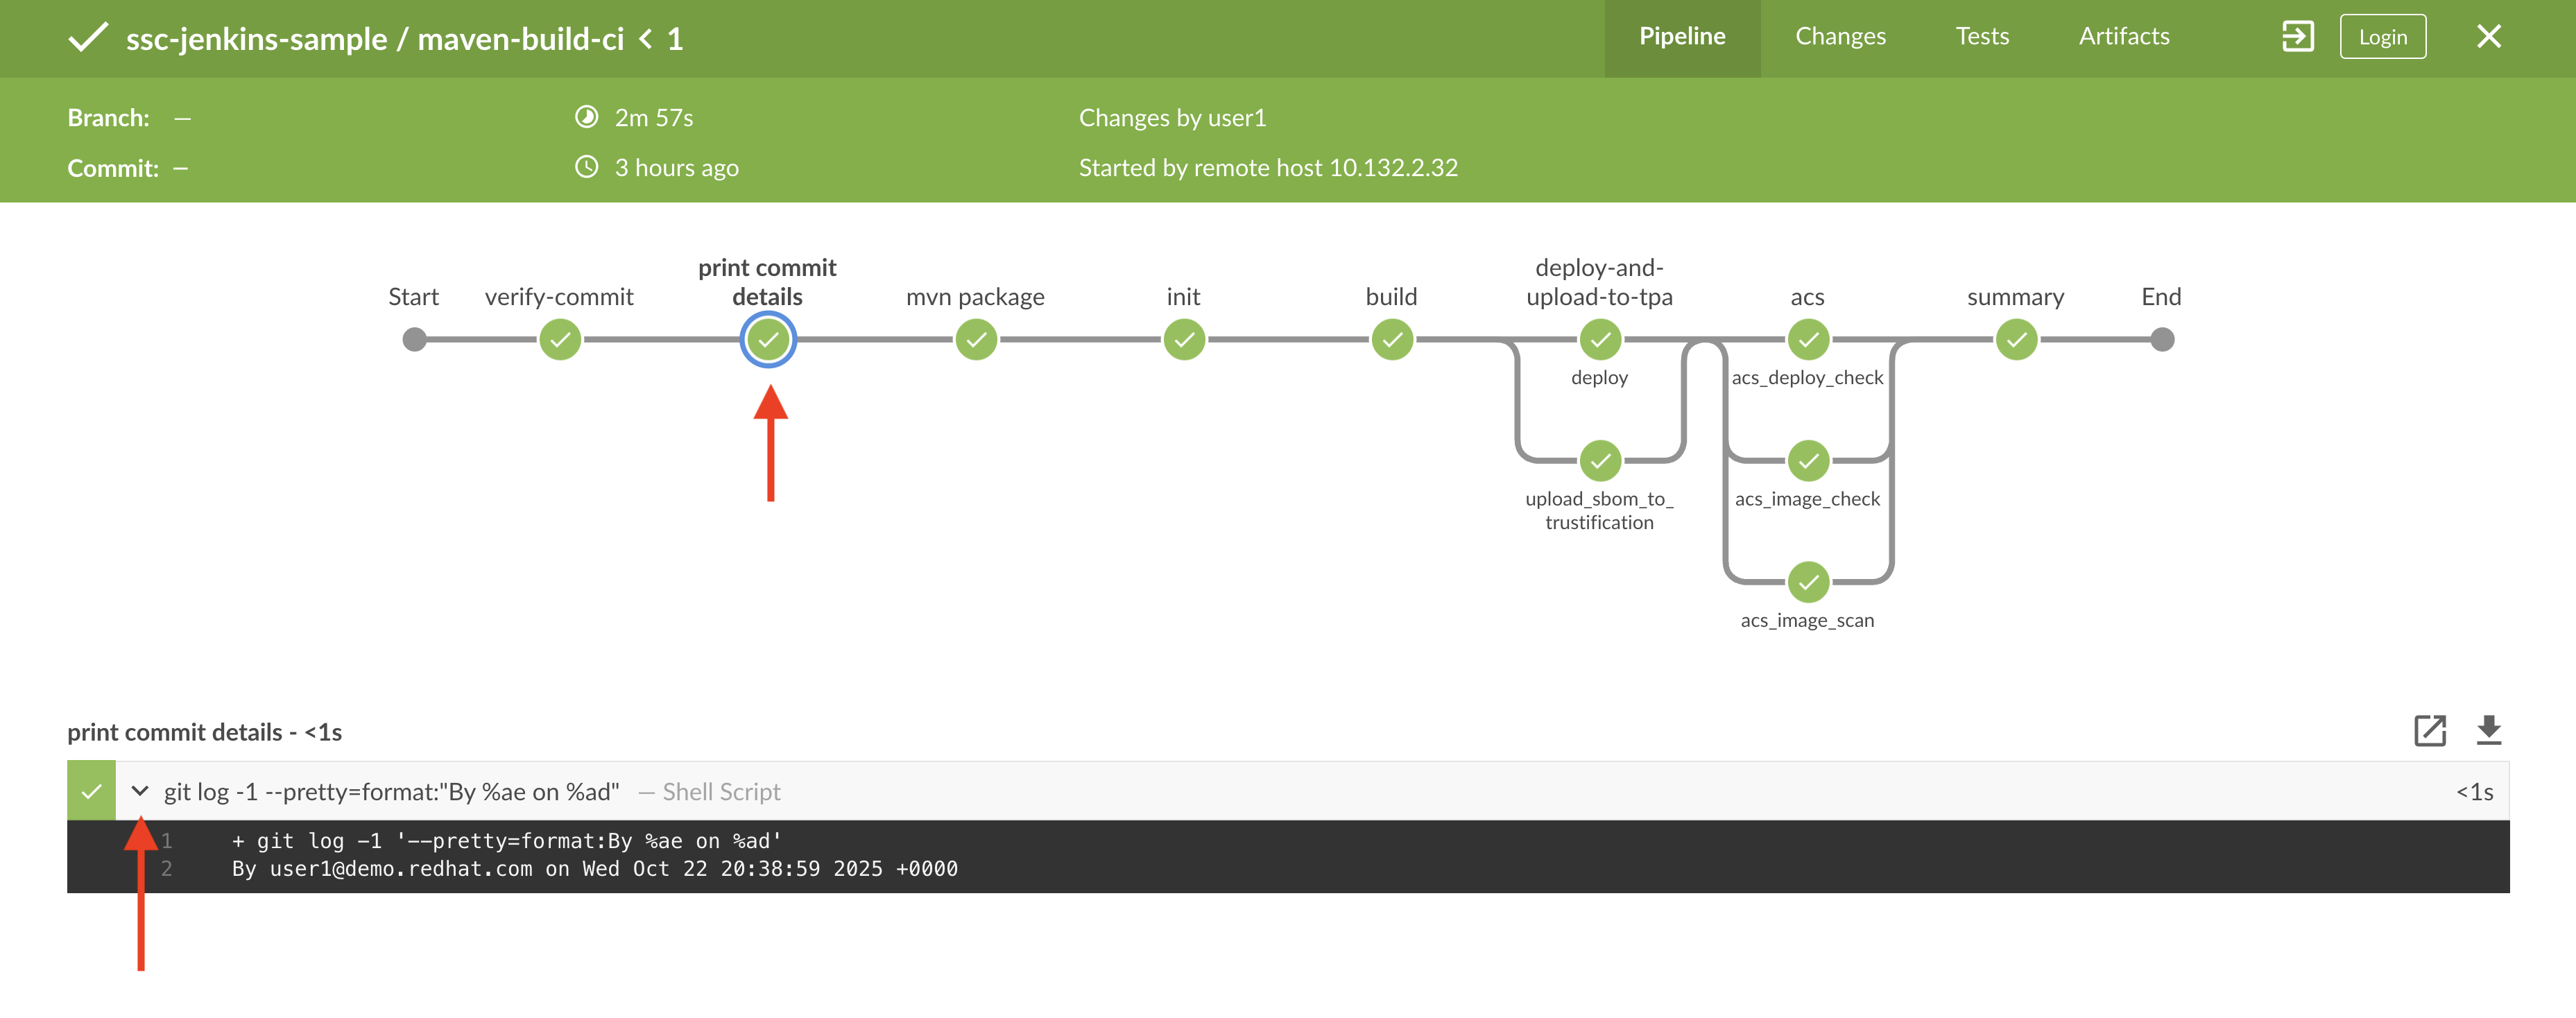Open the build stage node
Viewport: 2576px width, 1018px height.
(1392, 340)
